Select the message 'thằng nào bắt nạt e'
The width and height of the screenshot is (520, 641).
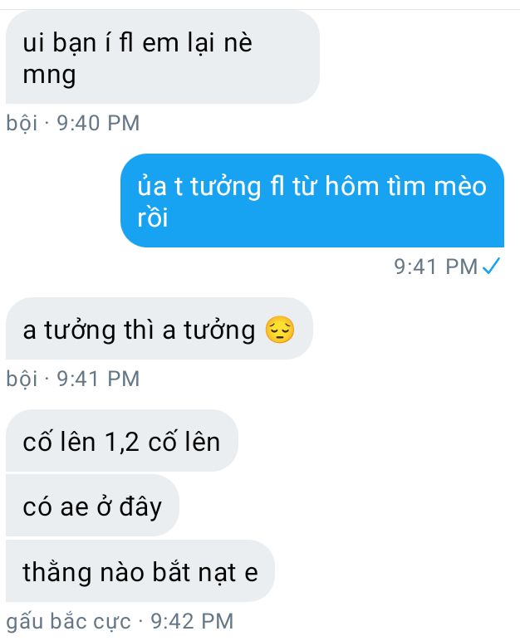pos(140,570)
